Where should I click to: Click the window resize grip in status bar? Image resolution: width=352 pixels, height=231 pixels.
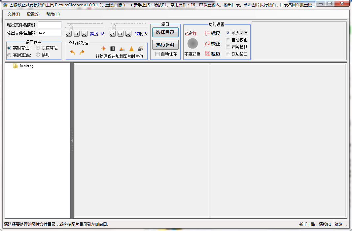347,226
